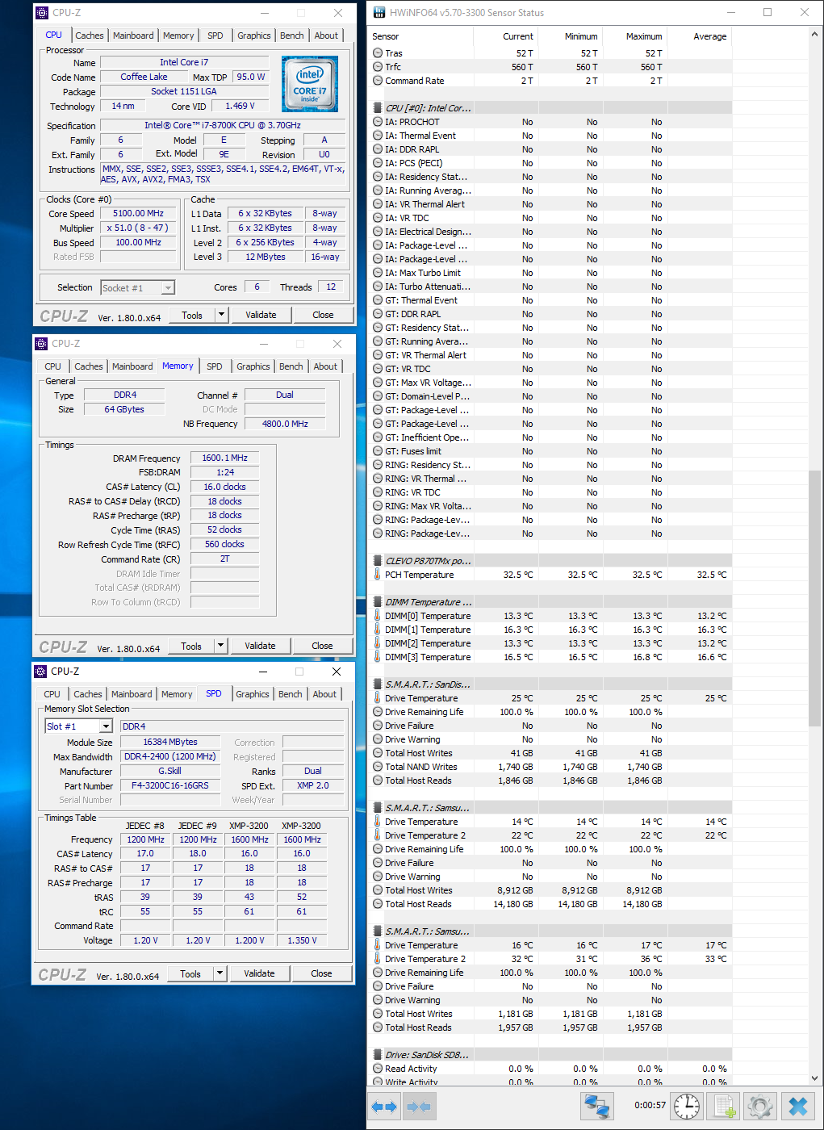
Task: Click the chip icon beside CPU [#0] sensor group
Action: [377, 108]
